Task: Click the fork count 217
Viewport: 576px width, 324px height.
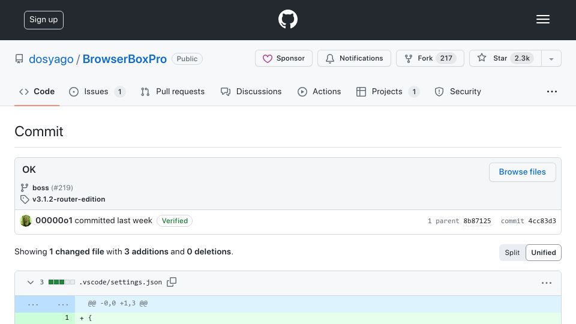Action: [x=446, y=58]
